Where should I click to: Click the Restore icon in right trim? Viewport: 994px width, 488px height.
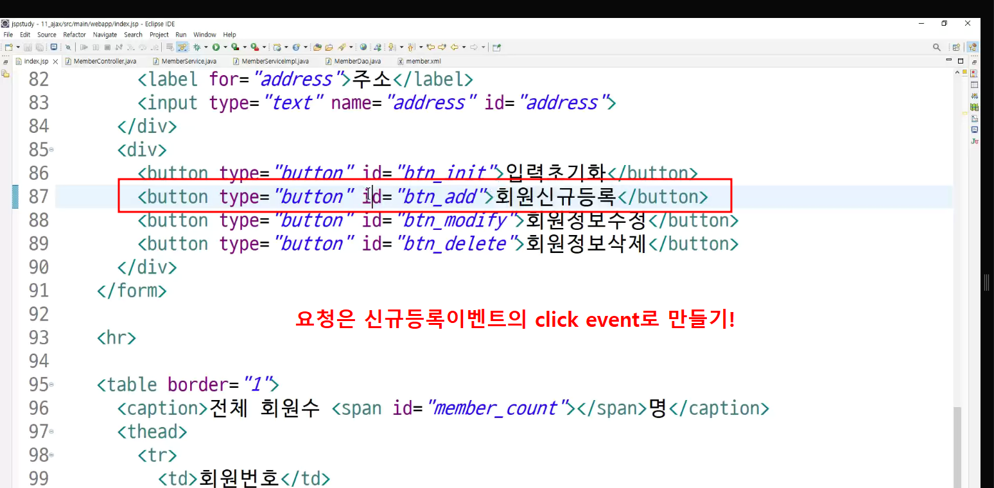tap(975, 62)
